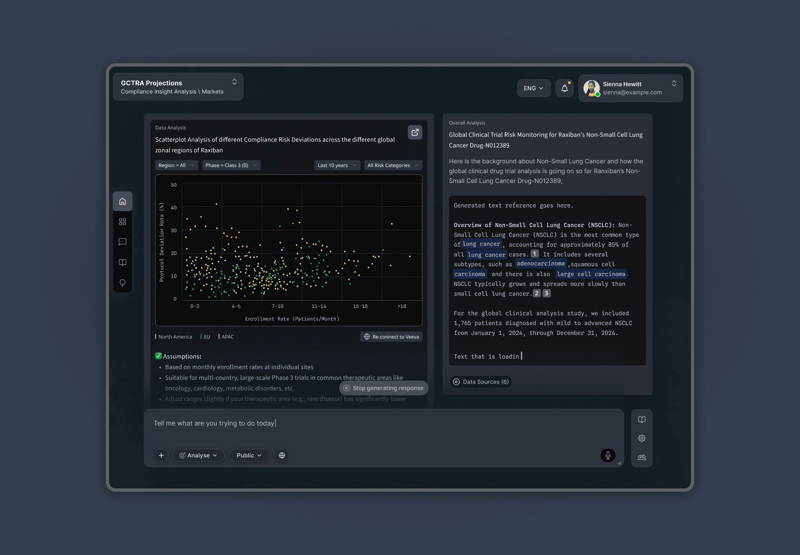The height and width of the screenshot is (555, 800).
Task: Toggle EU legend series
Action: [x=206, y=337]
